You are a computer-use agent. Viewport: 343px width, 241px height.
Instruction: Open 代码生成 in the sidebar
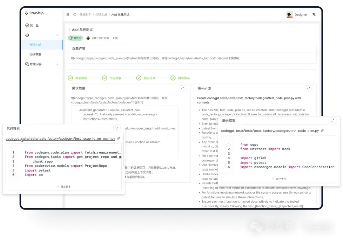coord(35,45)
